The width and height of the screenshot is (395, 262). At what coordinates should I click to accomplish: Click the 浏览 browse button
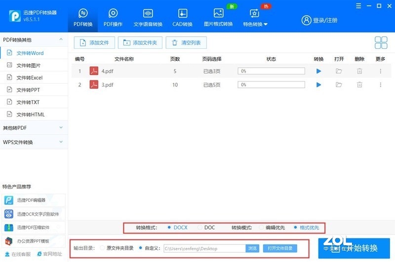252,248
